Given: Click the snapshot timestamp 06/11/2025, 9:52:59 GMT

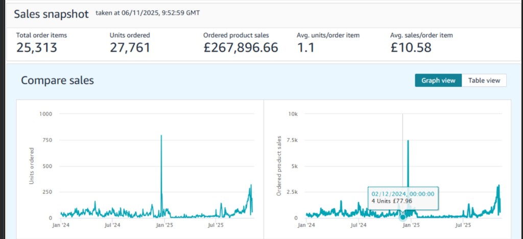Looking at the screenshot, I should point(162,13).
